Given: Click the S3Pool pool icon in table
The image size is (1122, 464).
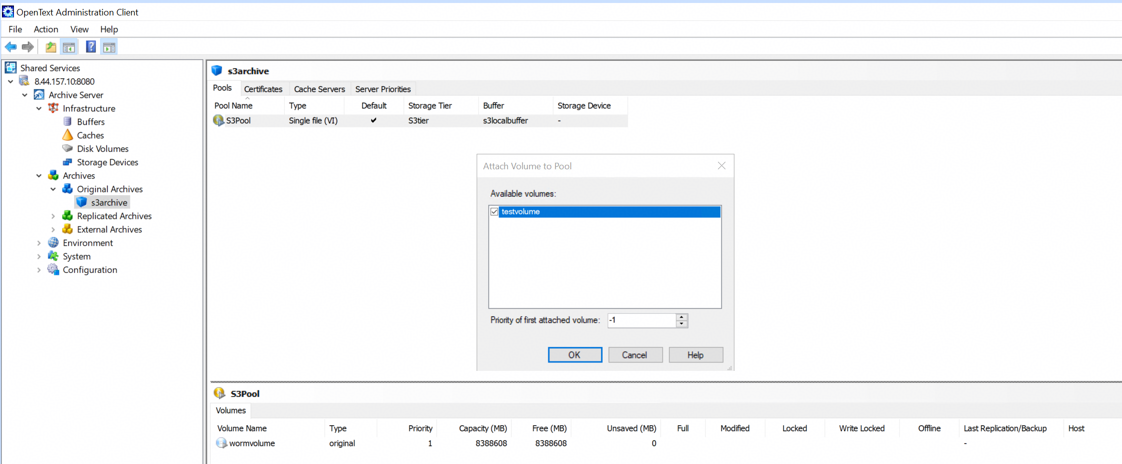Looking at the screenshot, I should [x=218, y=120].
